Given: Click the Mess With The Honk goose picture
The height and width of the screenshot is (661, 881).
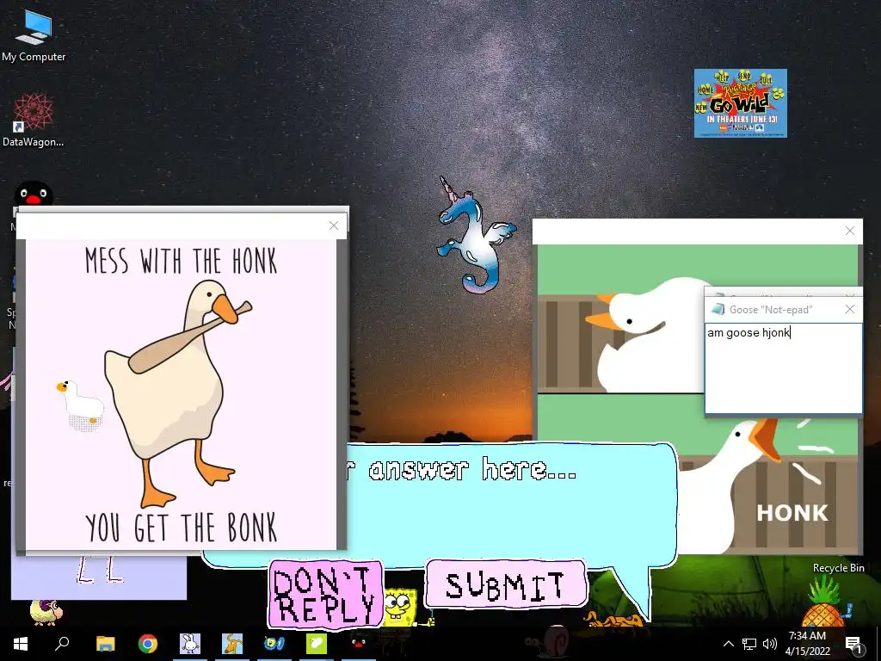Looking at the screenshot, I should point(181,394).
